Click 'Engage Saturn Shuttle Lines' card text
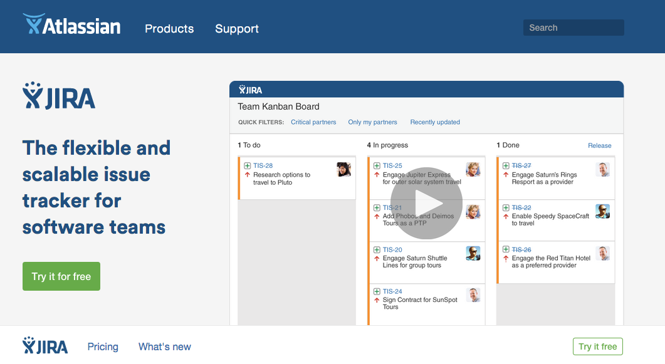The width and height of the screenshot is (665, 364). pyautogui.click(x=415, y=261)
